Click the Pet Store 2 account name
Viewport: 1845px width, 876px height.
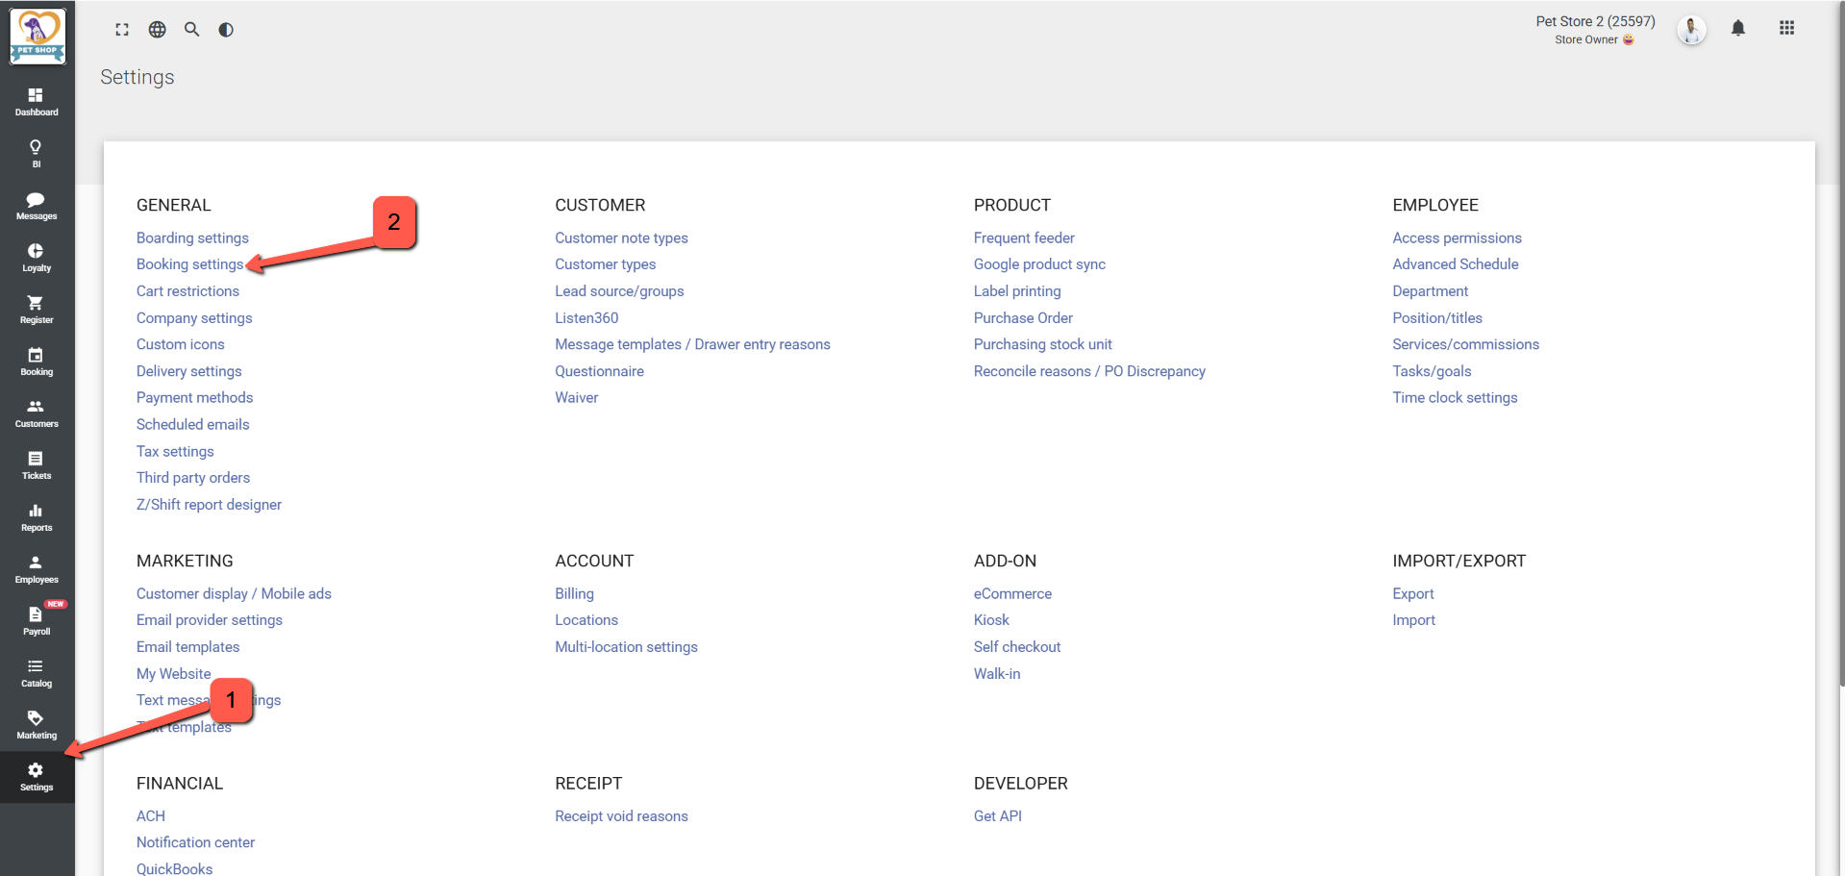click(x=1594, y=21)
